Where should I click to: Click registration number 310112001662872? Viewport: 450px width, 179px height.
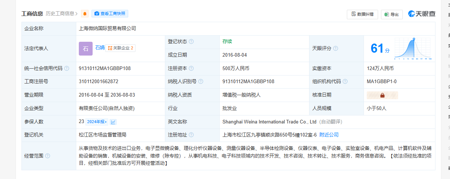(x=98, y=82)
